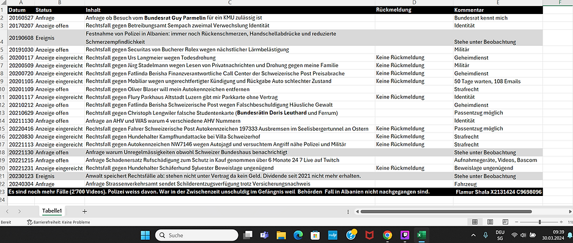This screenshot has width=573, height=243.
Task: Click horizontal scrollbar right arrow
Action: point(569,211)
